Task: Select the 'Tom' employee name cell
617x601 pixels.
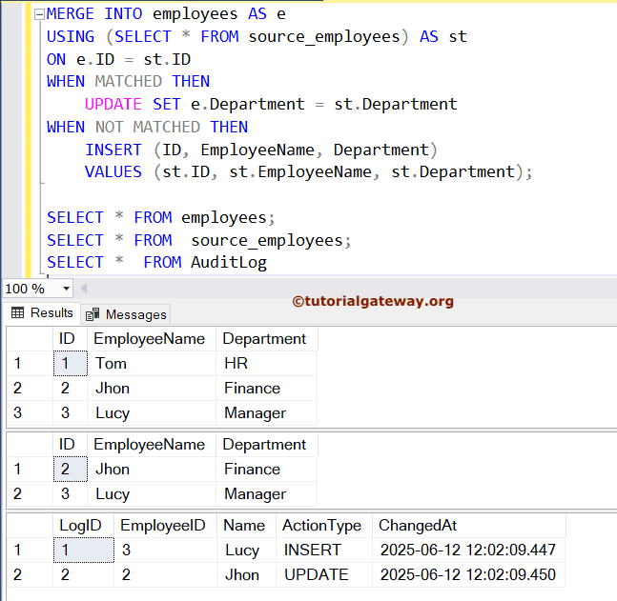Action: 152,363
